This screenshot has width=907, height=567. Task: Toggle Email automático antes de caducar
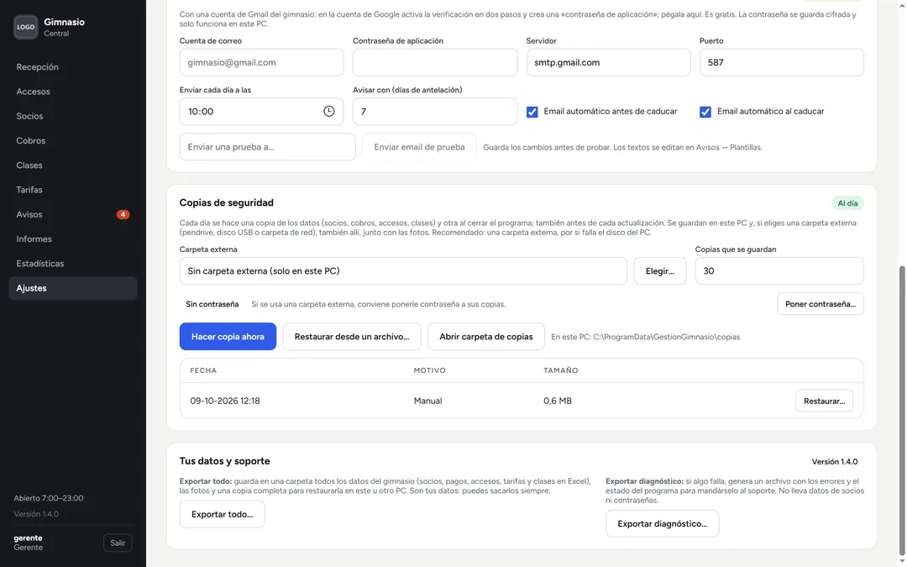tap(532, 112)
